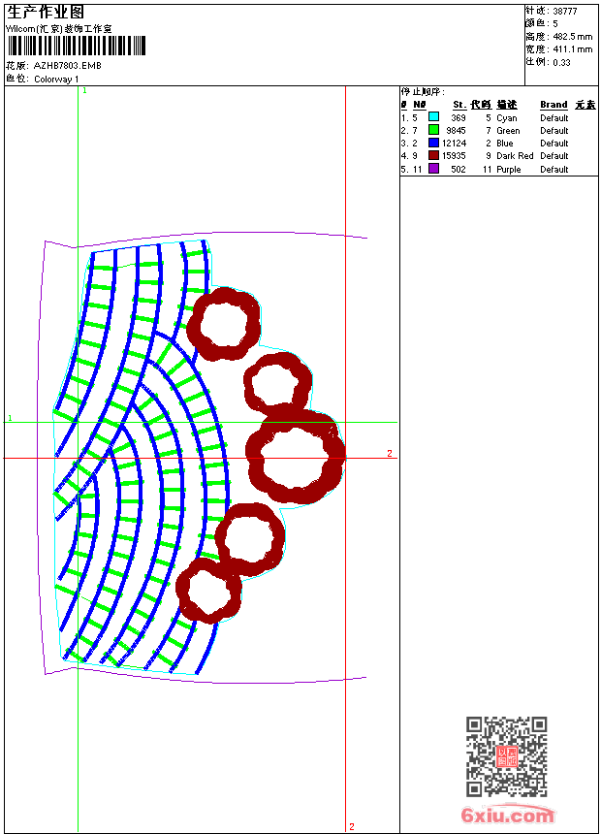
Task: Select stitch count 502 in the Purple row
Action: (459, 169)
